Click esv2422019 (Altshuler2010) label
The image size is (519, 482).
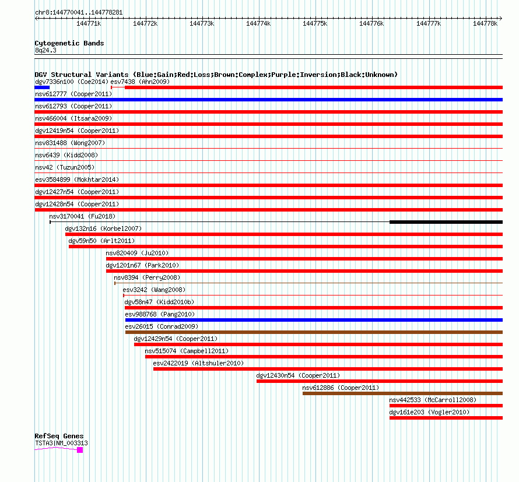[198, 363]
